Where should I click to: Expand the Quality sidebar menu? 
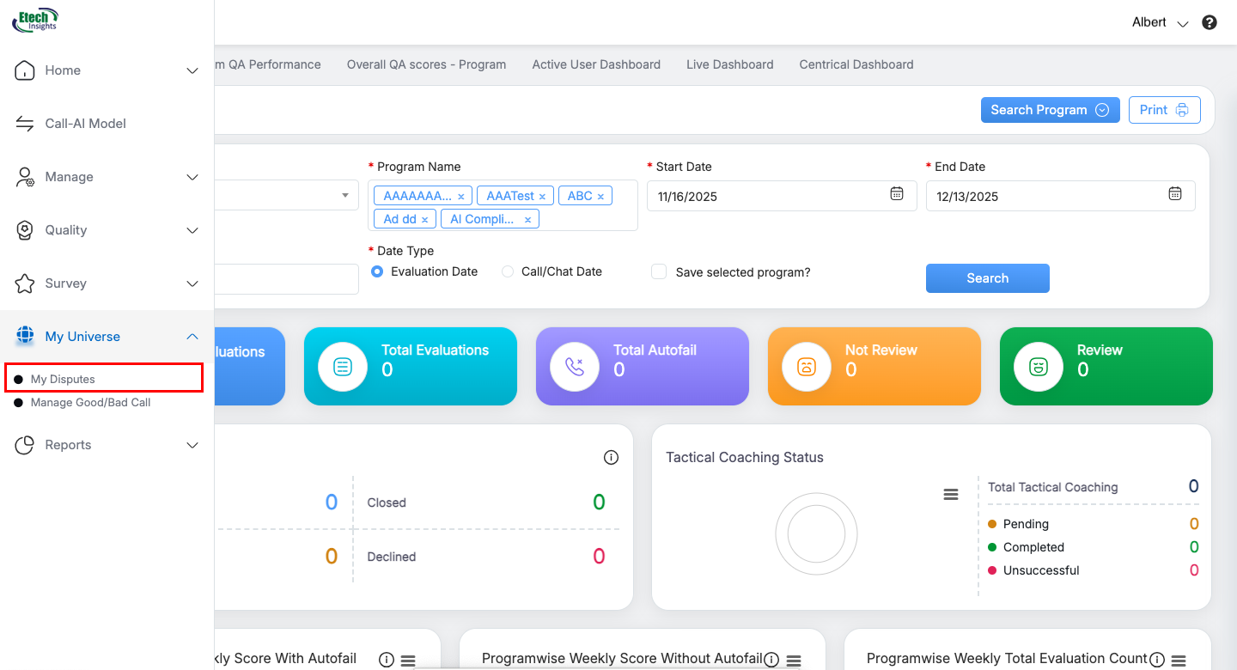[x=192, y=230]
